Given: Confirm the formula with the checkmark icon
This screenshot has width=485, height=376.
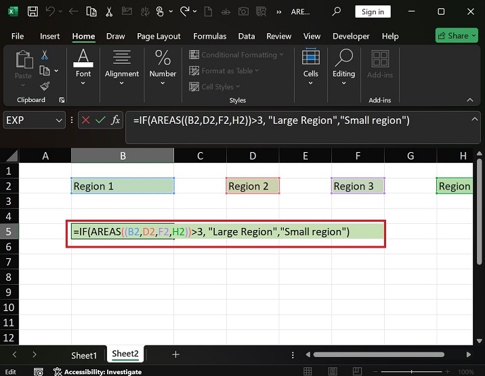Looking at the screenshot, I should pos(100,120).
